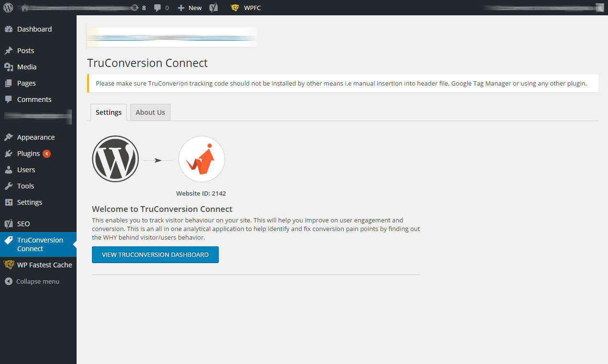Screen dimensions: 608x364
Task: Click View TruConversion Dashboard button
Action: pyautogui.click(x=155, y=254)
